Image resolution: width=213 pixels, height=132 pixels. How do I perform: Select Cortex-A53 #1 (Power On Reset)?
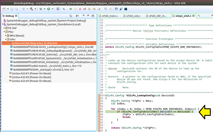(x=30, y=73)
